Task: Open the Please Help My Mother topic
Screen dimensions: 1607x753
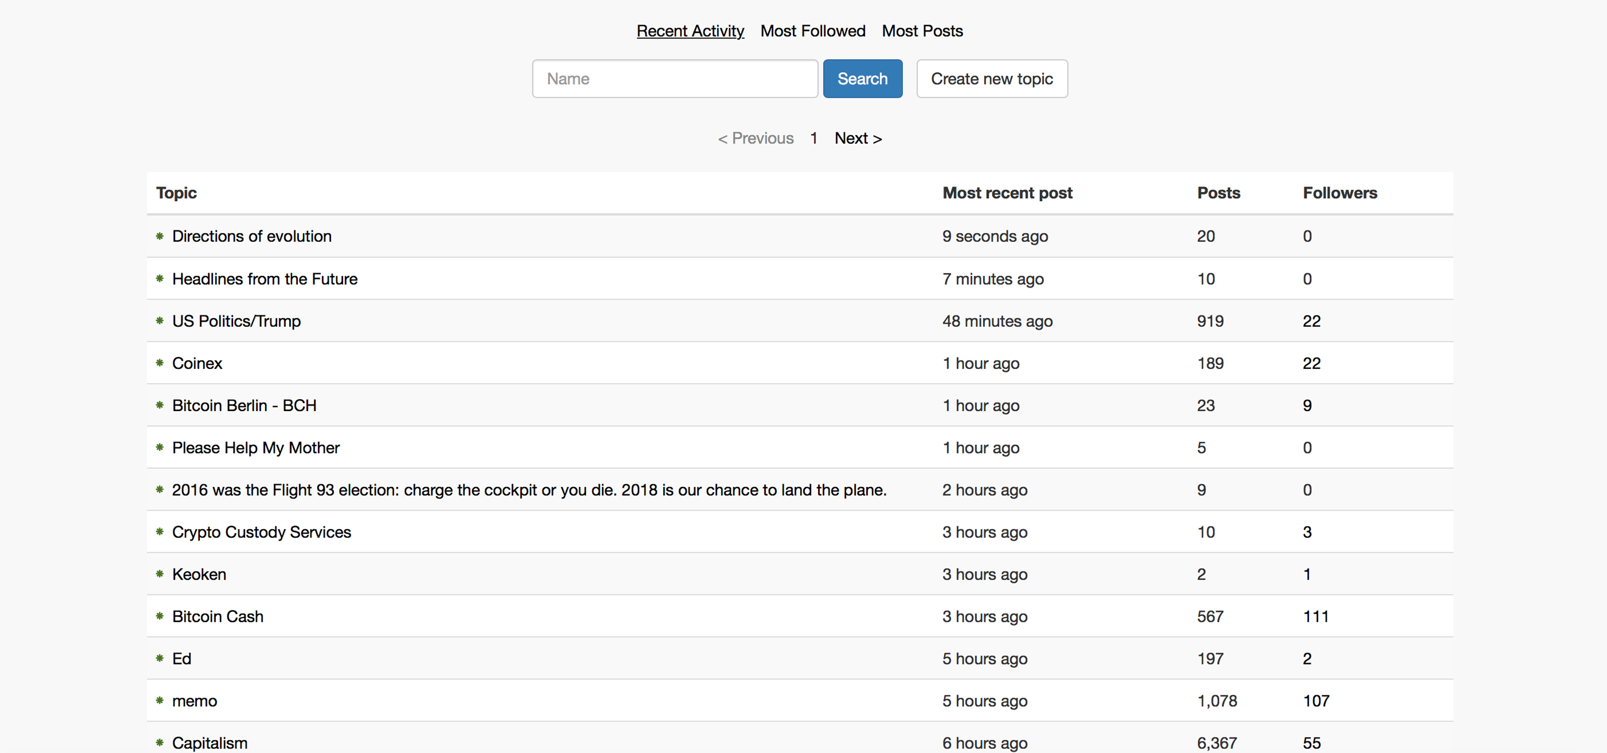Action: pyautogui.click(x=256, y=447)
